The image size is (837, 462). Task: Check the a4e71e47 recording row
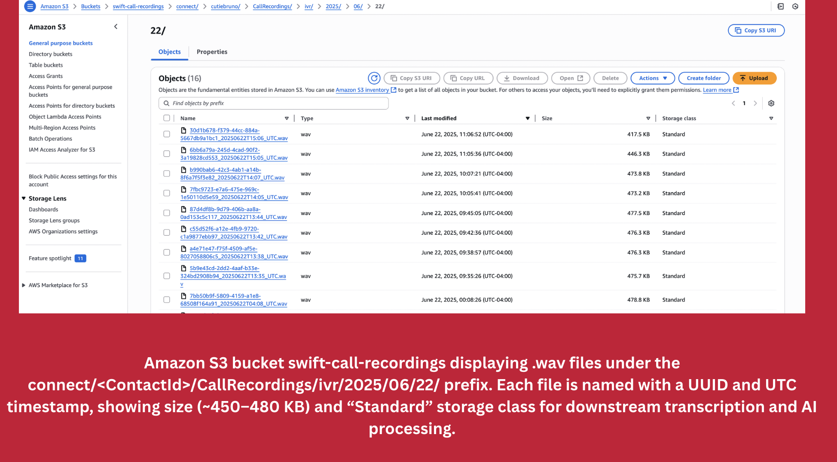(167, 252)
